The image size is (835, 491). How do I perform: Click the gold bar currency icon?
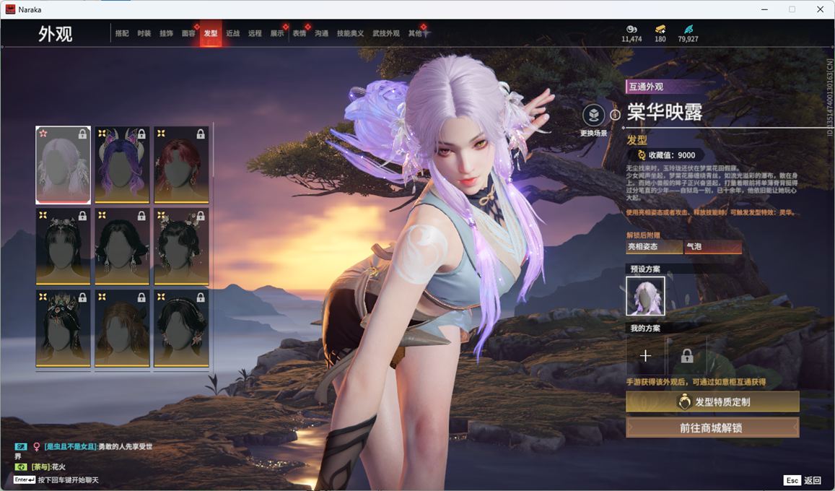(x=660, y=29)
